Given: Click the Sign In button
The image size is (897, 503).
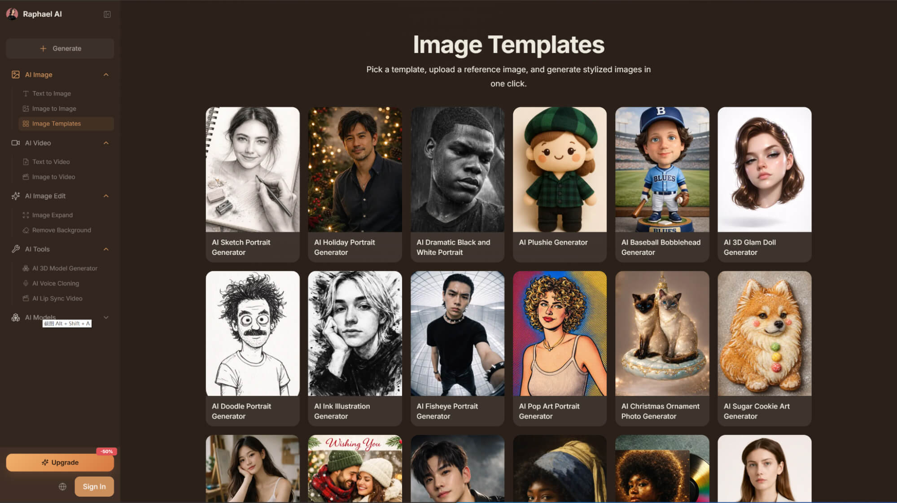Looking at the screenshot, I should point(94,486).
